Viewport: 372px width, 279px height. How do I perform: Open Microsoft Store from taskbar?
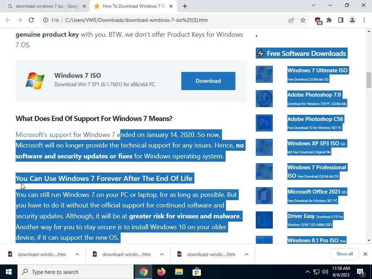[197, 272]
